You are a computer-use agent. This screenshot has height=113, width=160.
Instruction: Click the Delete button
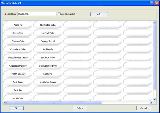[80, 108]
